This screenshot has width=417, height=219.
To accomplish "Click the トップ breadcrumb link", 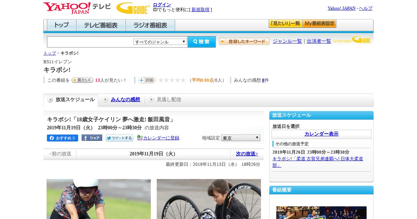I will tap(50, 53).
